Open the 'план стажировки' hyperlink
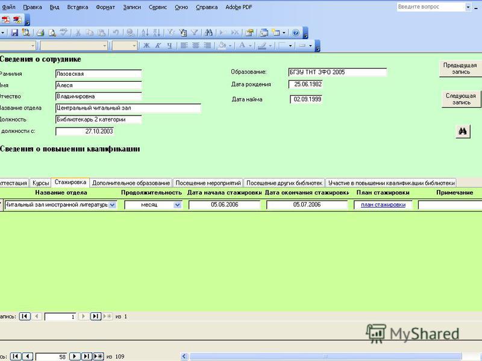 (383, 205)
